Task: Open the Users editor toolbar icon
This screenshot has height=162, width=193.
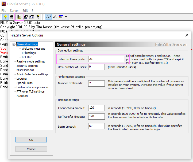Action: 26,17
